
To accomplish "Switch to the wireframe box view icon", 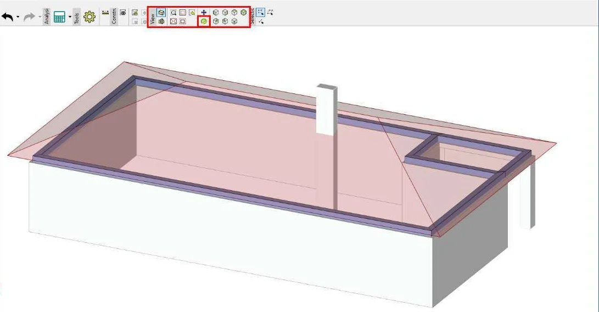I will [161, 21].
